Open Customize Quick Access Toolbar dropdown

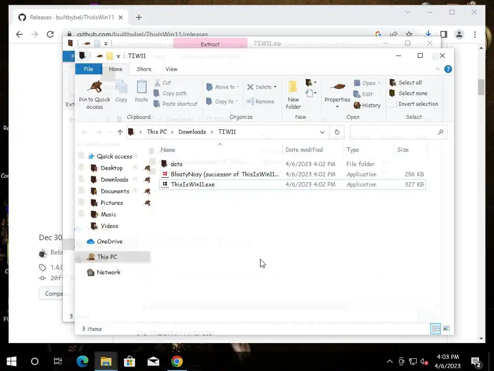click(x=119, y=56)
